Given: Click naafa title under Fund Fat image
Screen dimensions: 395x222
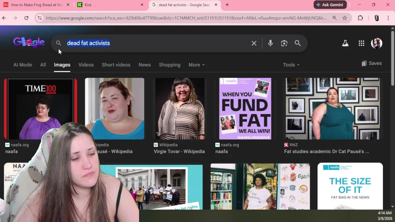Looking at the screenshot, I should [x=222, y=151].
